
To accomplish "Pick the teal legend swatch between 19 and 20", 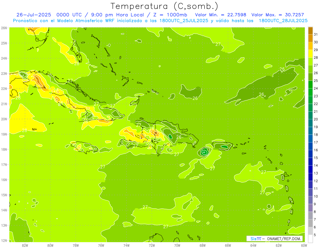I will point(310,123).
